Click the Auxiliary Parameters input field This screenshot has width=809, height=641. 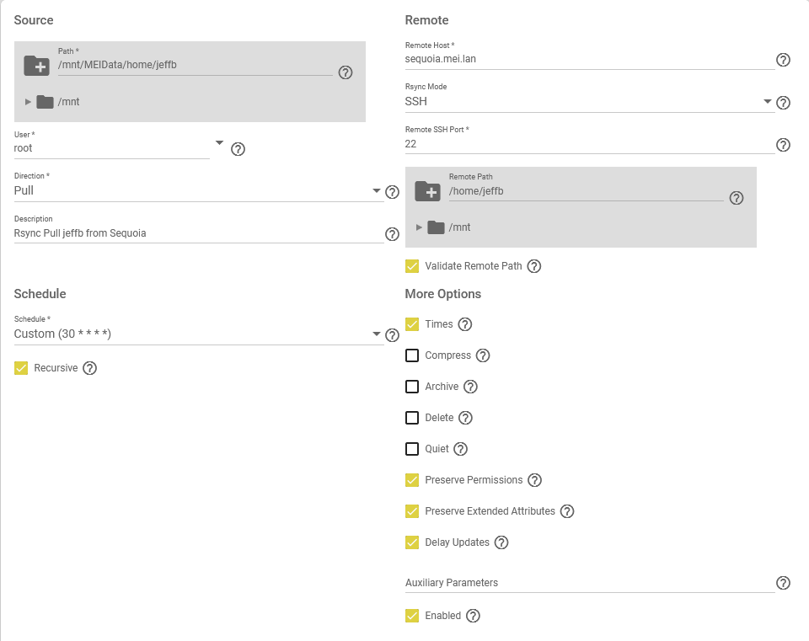tap(588, 583)
